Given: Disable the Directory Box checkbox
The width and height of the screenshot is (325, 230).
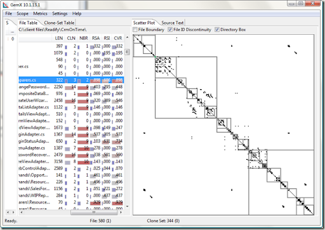Looking at the screenshot, I should 217,30.
